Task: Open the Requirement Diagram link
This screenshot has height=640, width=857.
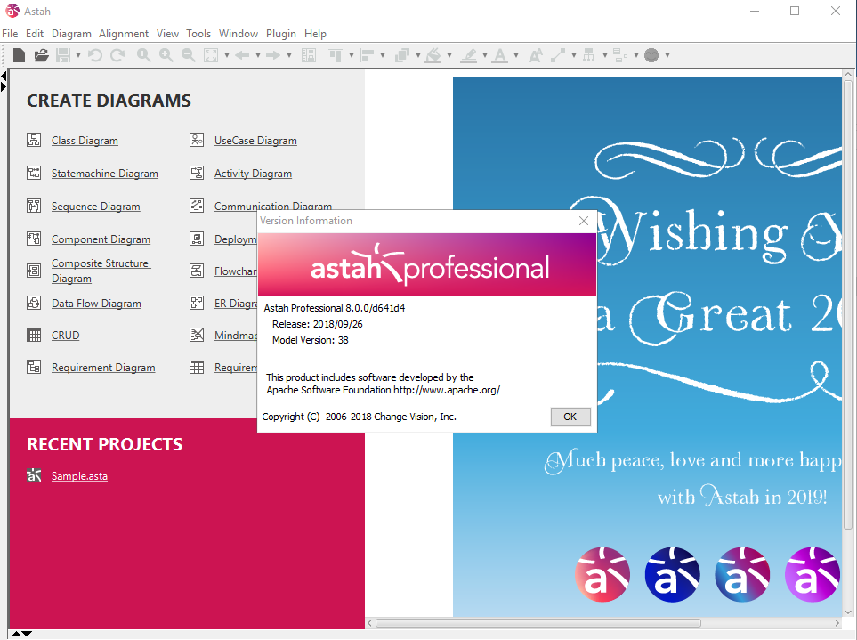Action: (103, 368)
